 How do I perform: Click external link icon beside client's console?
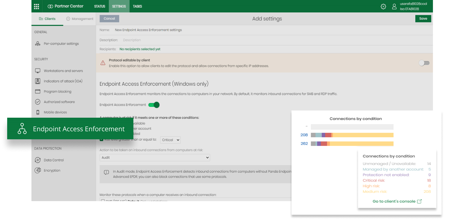click(419, 201)
